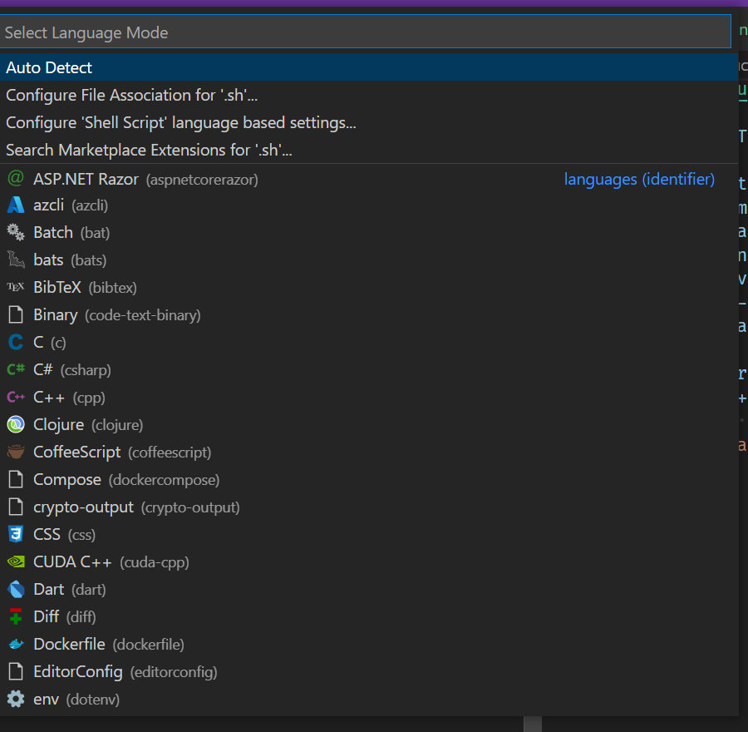
Task: Open Configure File Association for '.sh'
Action: (x=130, y=95)
